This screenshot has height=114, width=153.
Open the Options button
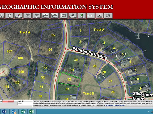tap(91, 16)
